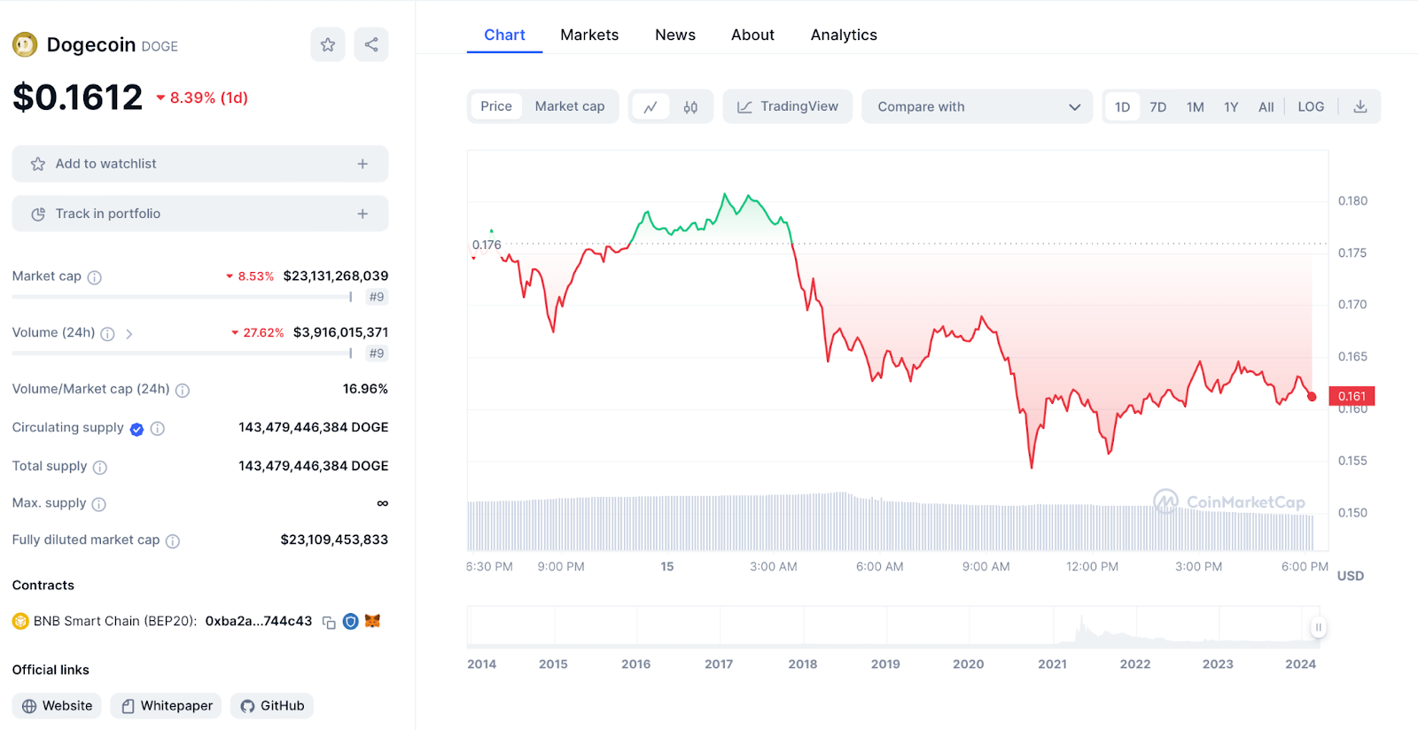The height and width of the screenshot is (730, 1418).
Task: Open the News tab
Action: (675, 35)
